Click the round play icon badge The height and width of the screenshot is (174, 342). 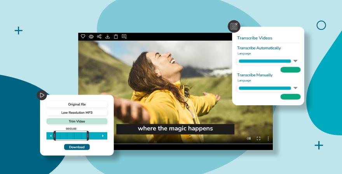(x=42, y=95)
